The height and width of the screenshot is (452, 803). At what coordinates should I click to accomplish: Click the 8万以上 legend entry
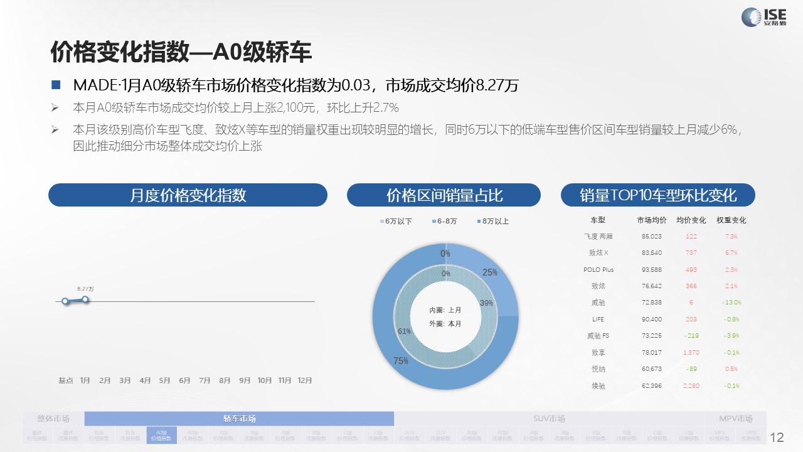tap(492, 222)
